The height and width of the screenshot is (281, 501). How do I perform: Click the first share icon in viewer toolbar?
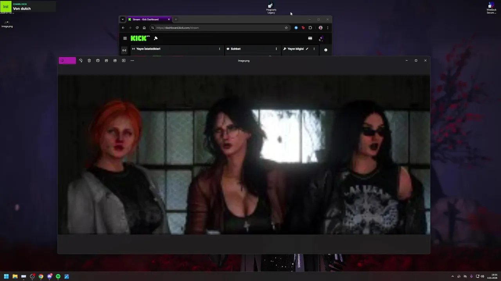pyautogui.click(x=106, y=60)
